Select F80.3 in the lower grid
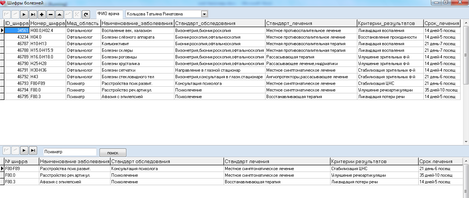This screenshot has width=469, height=198. tap(21, 182)
